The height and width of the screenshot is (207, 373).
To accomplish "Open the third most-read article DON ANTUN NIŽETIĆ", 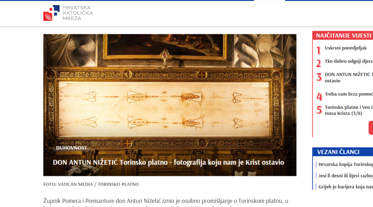I will pos(349,78).
